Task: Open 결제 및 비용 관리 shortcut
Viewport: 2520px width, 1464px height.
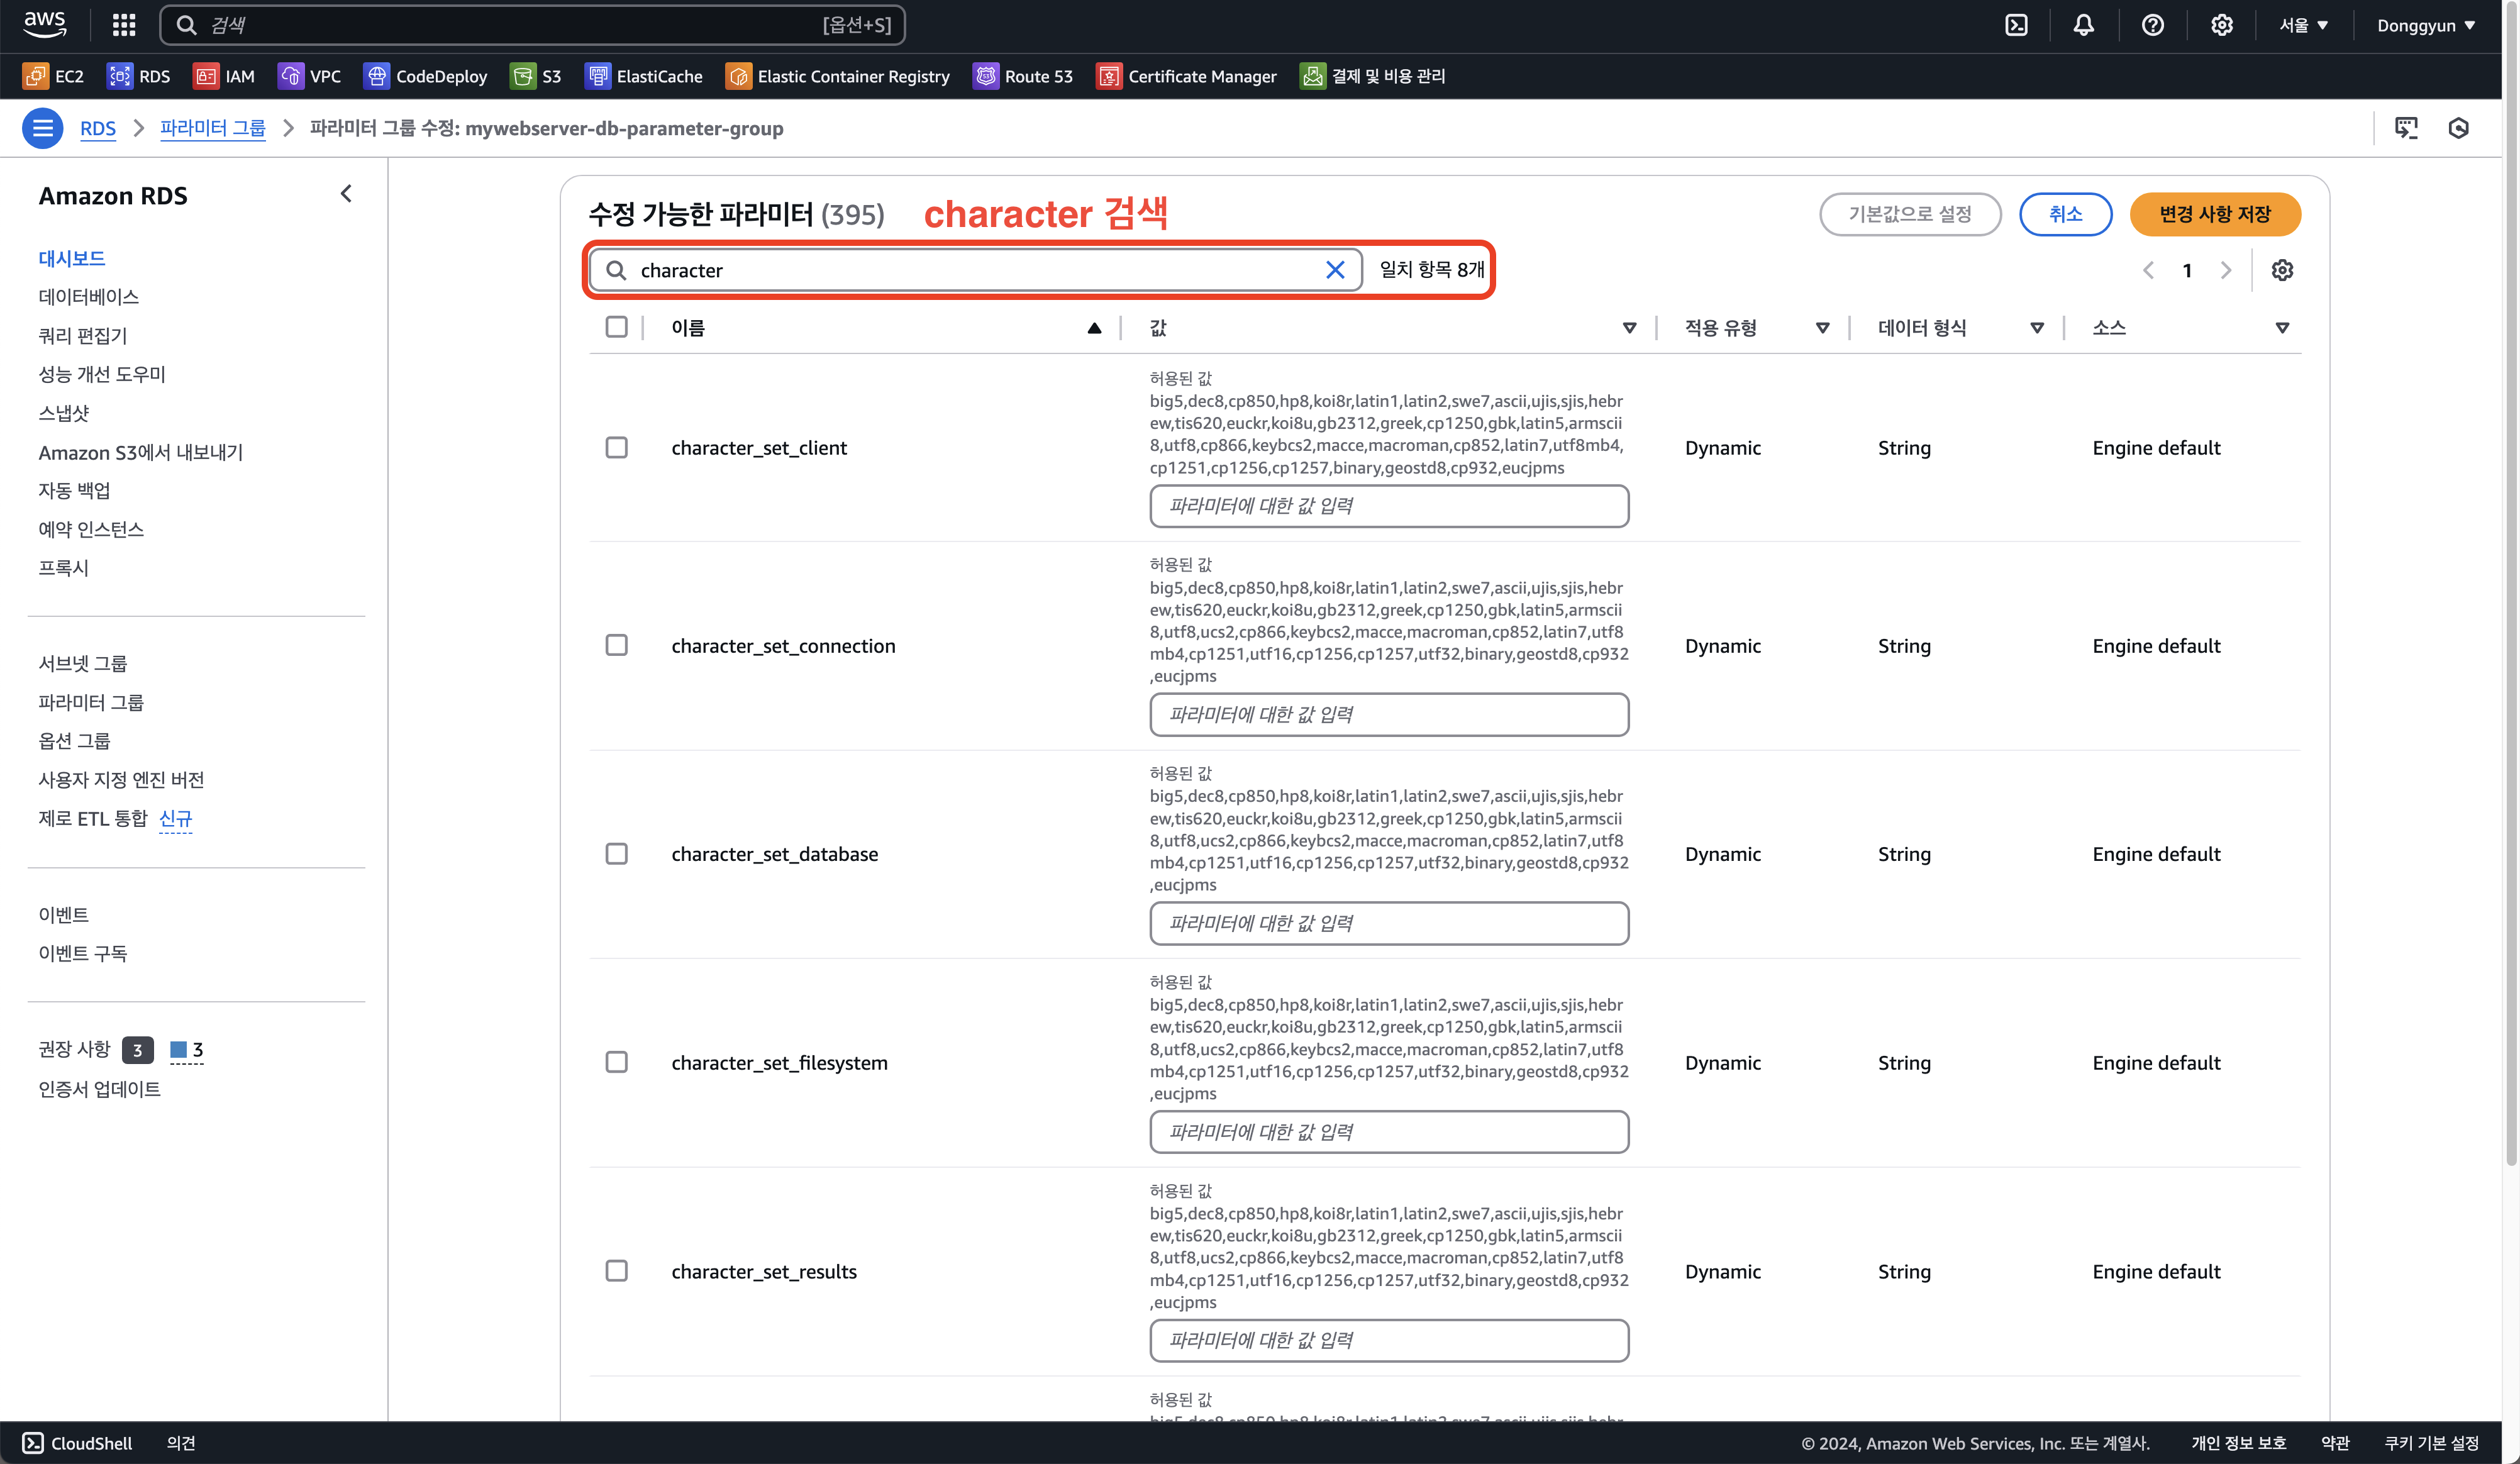Action: [x=1373, y=76]
